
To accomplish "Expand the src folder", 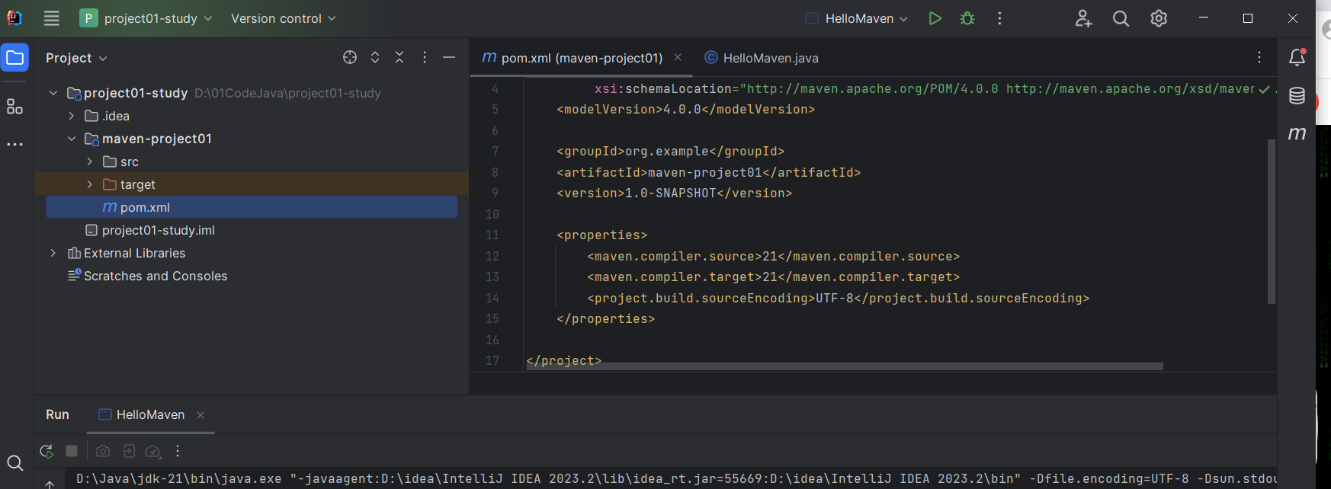I will coord(90,161).
